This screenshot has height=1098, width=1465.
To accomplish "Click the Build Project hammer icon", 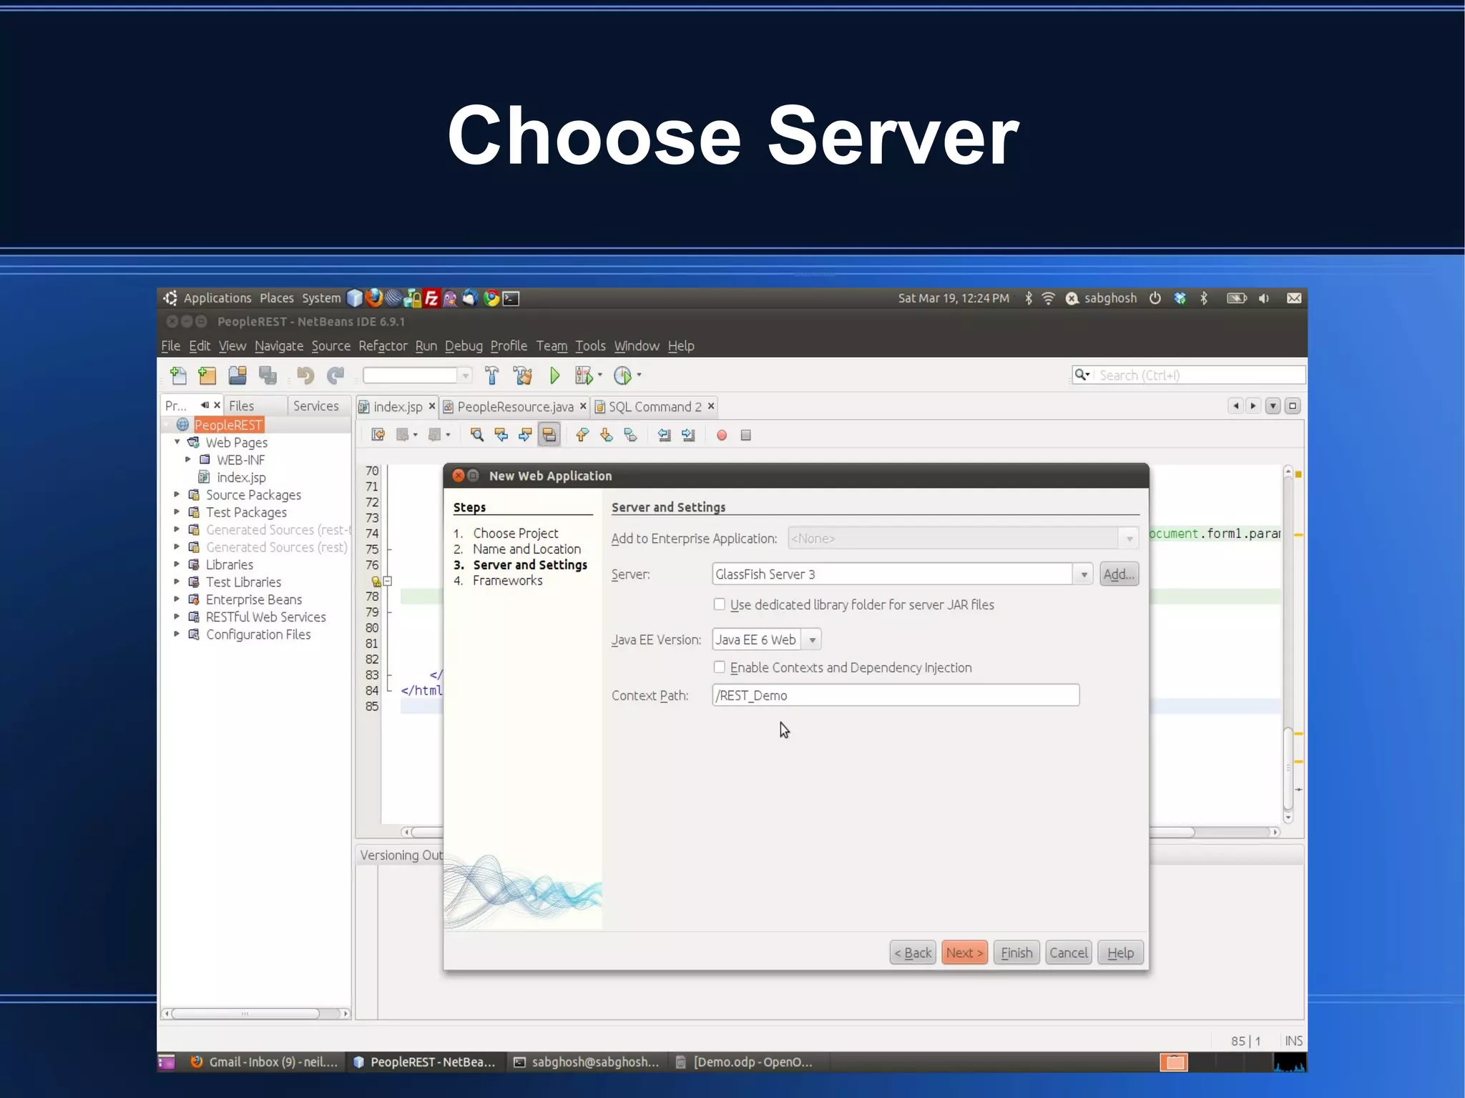I will [491, 375].
